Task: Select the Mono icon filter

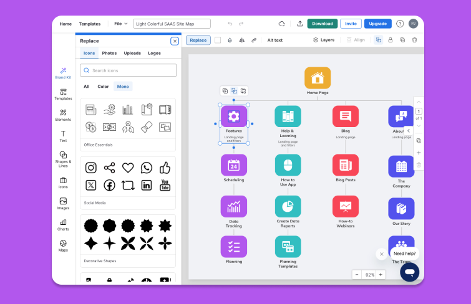Action: pyautogui.click(x=123, y=87)
